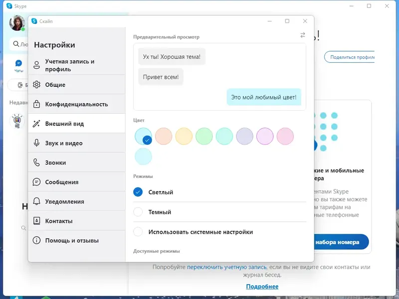The image size is (399, 299).
Task: Click the contact card icon for Контакты
Action: click(37, 220)
